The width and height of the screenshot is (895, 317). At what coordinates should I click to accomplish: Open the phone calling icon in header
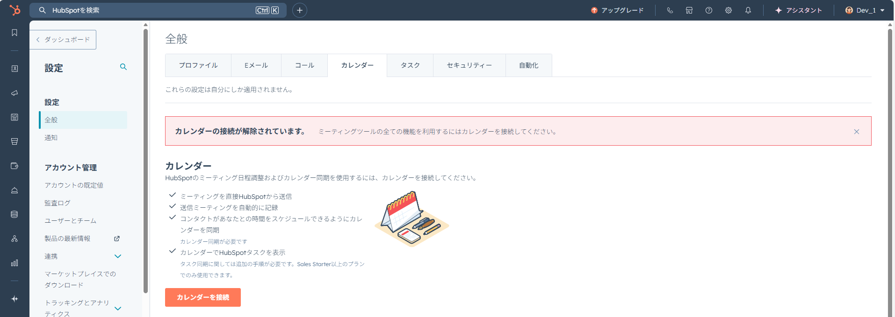pos(670,10)
